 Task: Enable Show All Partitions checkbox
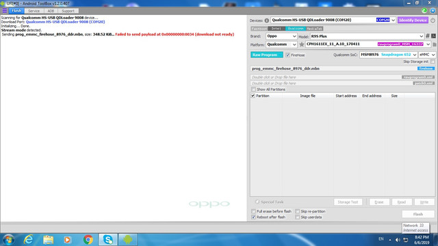[x=254, y=90]
